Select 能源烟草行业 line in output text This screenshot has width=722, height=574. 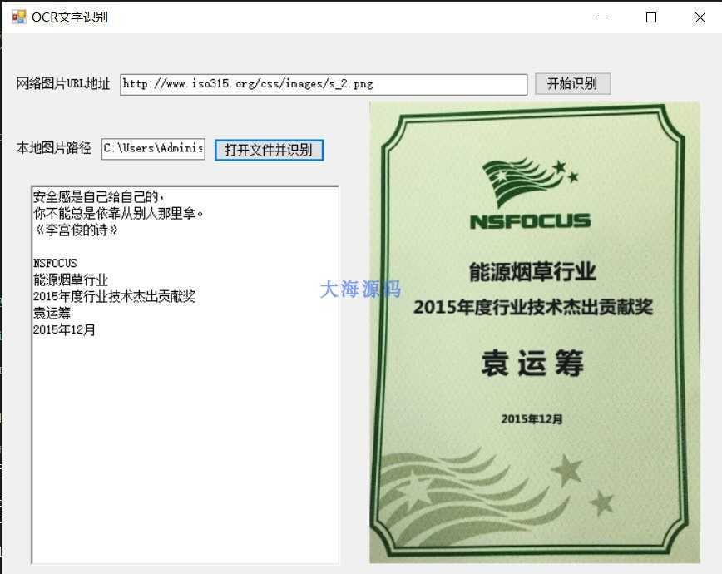71,280
